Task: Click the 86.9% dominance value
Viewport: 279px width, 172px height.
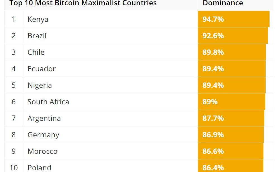Action: (213, 135)
